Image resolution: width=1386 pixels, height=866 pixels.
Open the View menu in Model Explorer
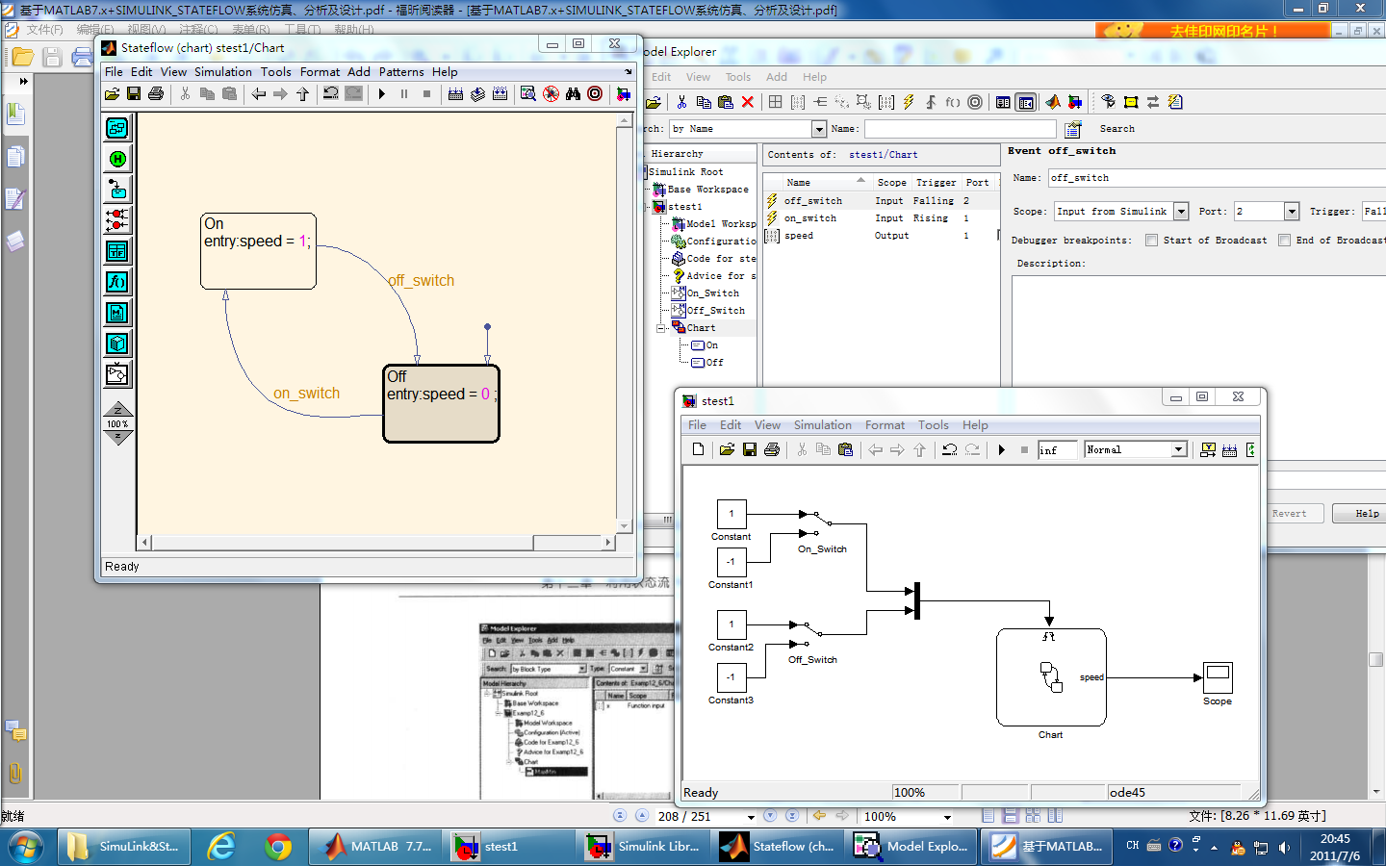(698, 77)
